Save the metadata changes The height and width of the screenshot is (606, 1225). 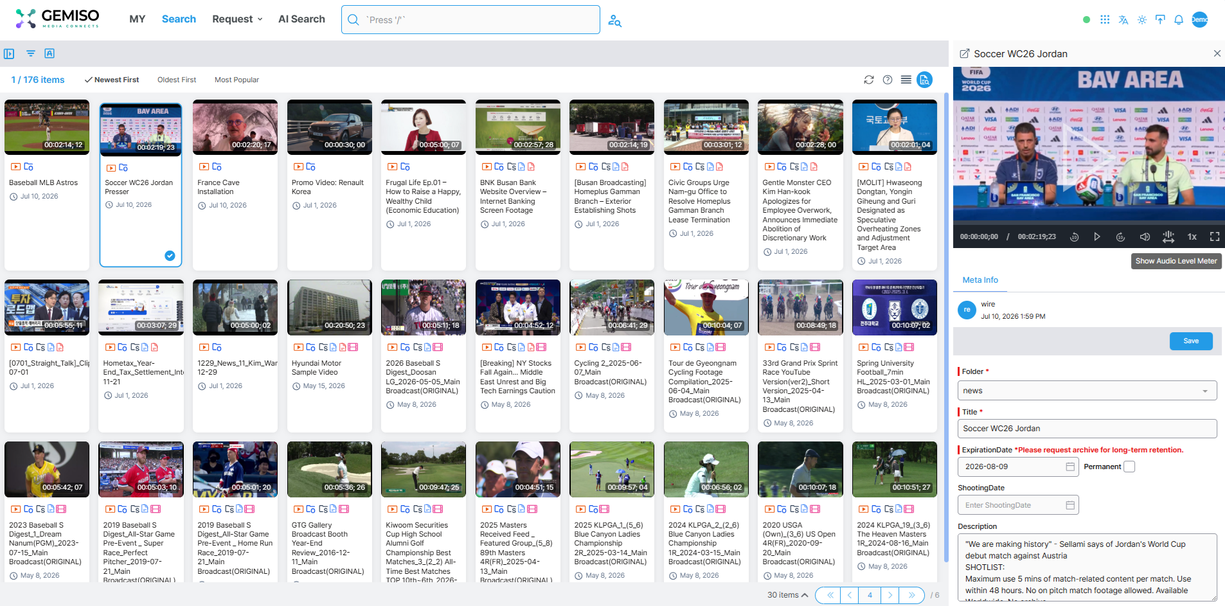pos(1191,341)
